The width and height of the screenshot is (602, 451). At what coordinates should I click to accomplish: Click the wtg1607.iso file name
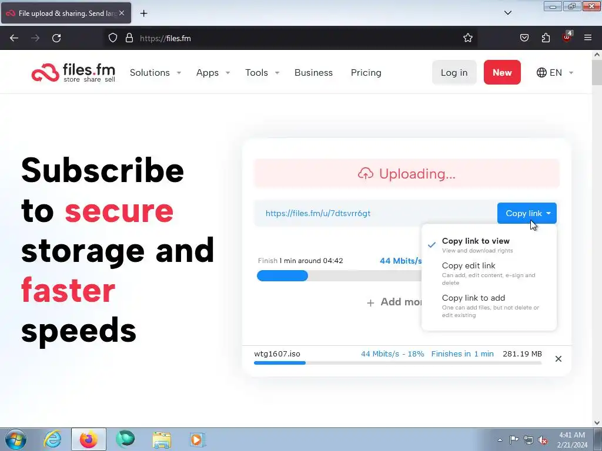[x=277, y=354]
